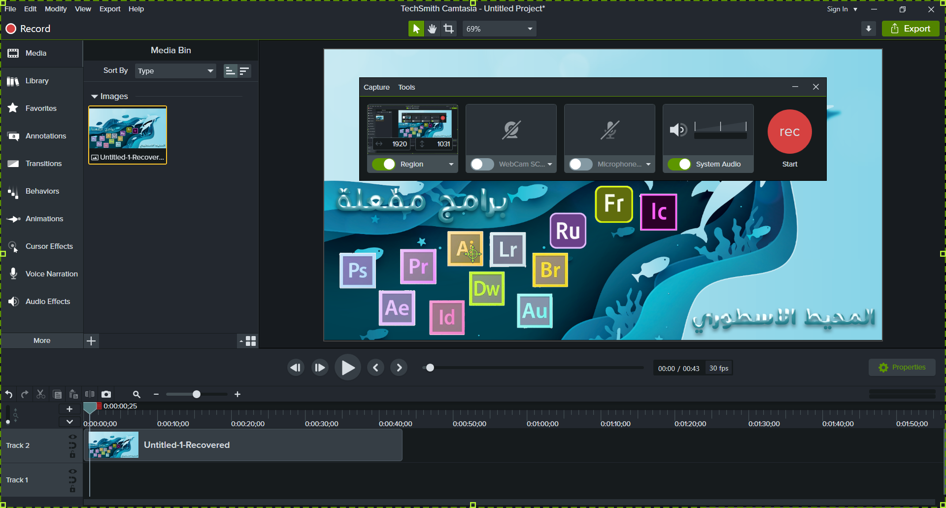Screen dimensions: 946x508
Task: Select the Untitled-1-Recovered media bin thumbnail
Action: [128, 135]
